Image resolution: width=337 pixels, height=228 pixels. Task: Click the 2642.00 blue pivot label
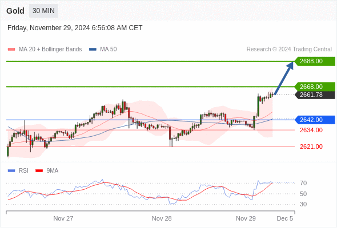pos(314,120)
